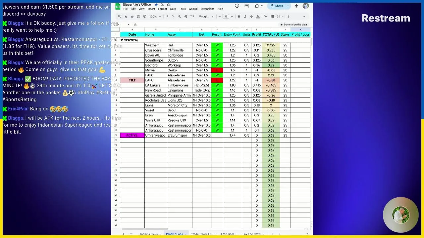
Task: Select the TILT cell
Action: tap(132, 80)
